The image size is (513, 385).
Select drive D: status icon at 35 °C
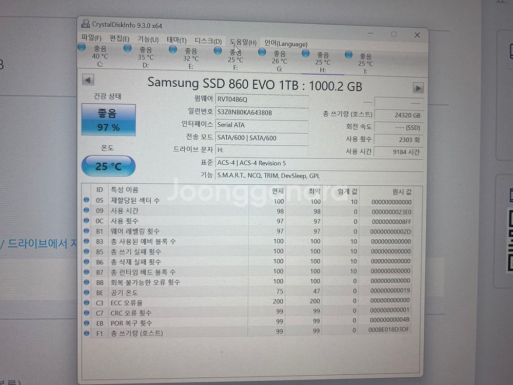(127, 48)
